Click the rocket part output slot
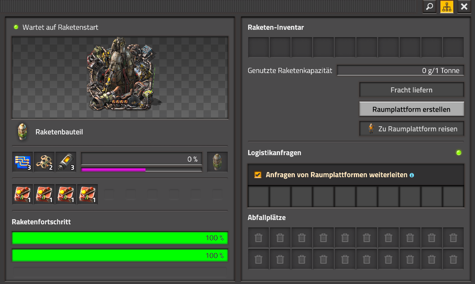Viewport: 475px width, 284px height. (217, 162)
